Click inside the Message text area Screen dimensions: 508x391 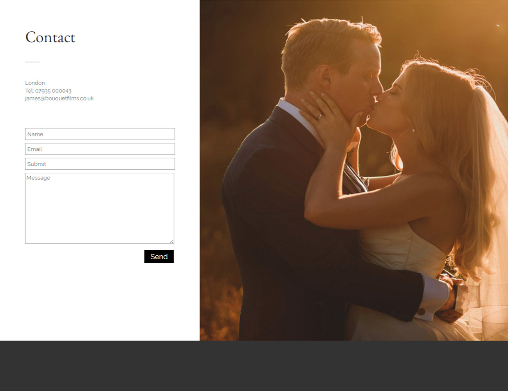point(99,208)
